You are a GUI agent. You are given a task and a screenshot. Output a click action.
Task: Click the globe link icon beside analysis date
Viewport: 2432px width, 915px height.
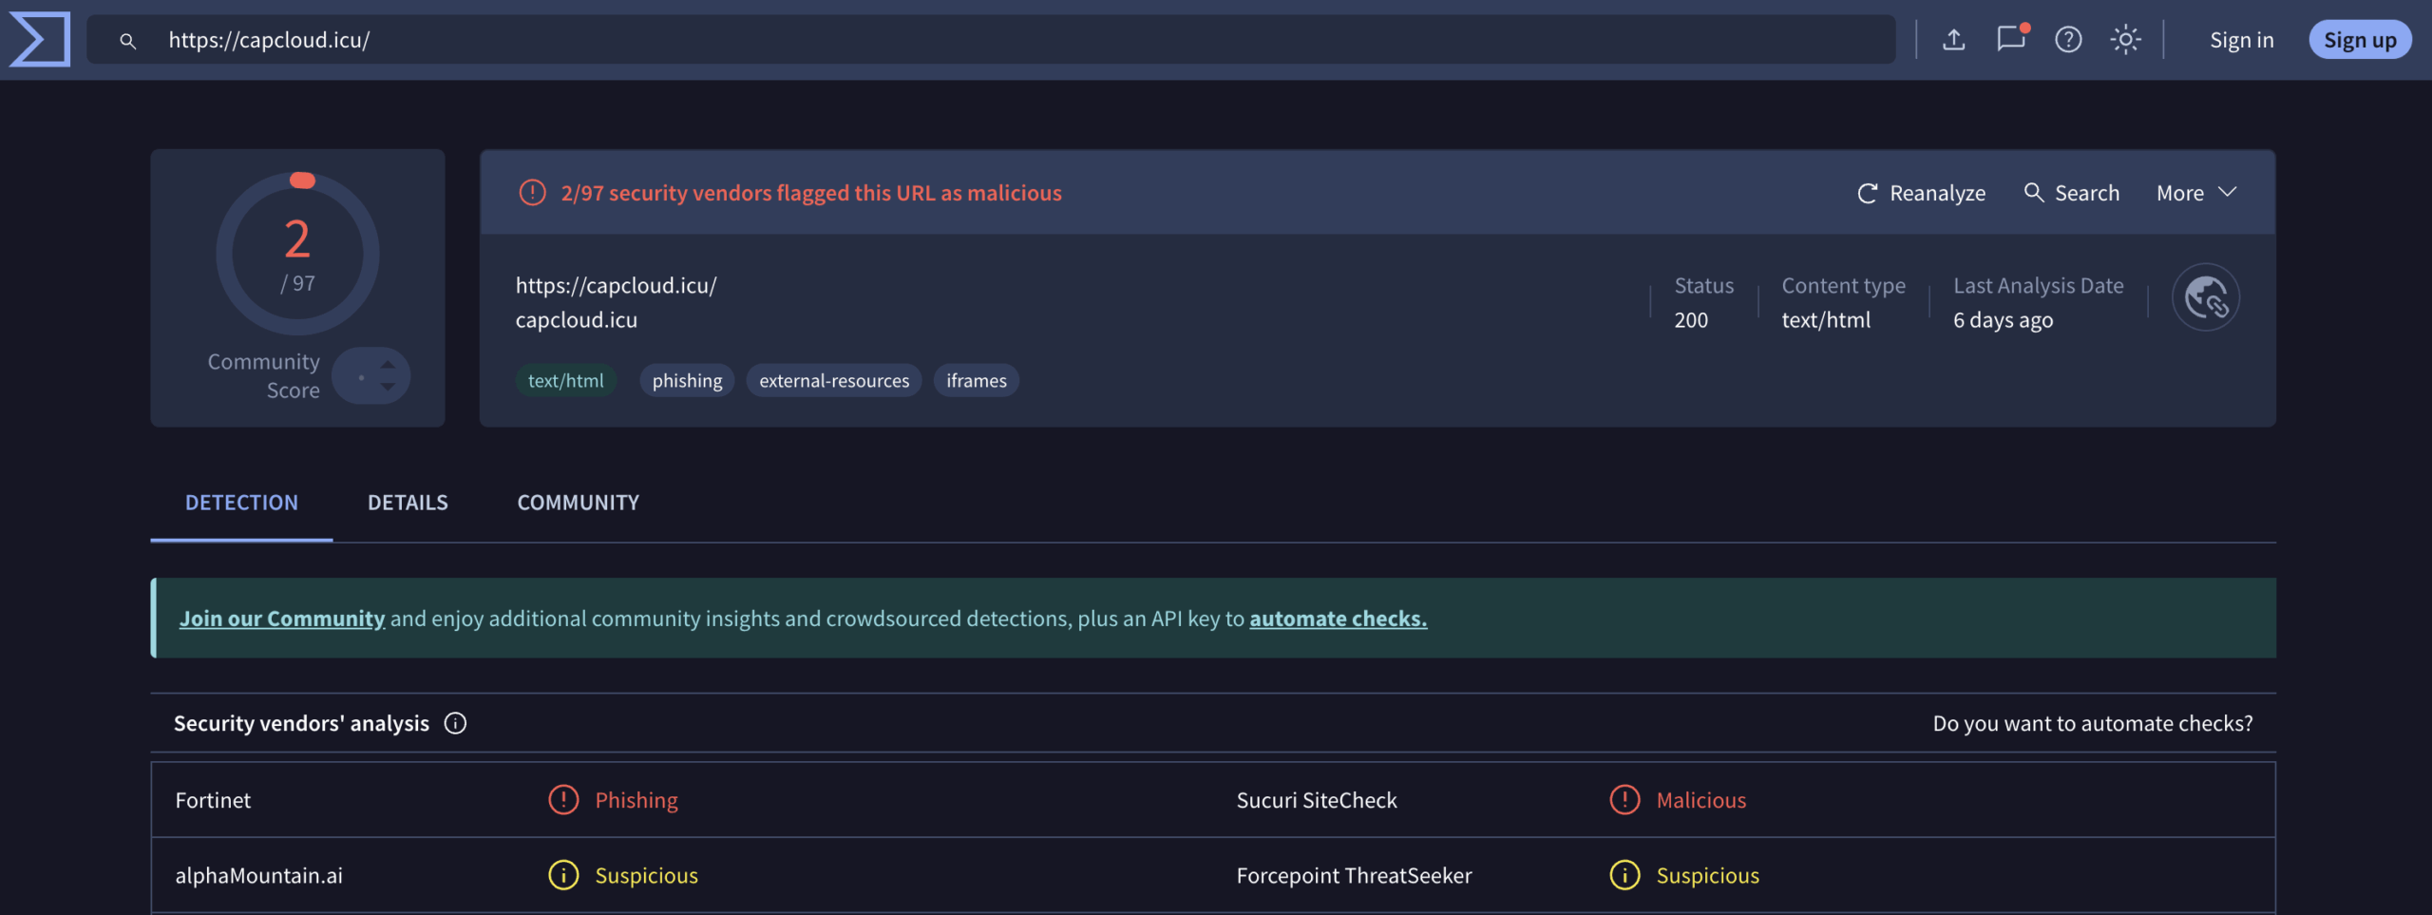(x=2205, y=297)
